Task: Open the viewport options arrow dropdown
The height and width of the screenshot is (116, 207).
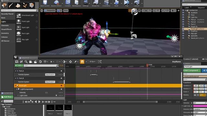Action: (x=42, y=10)
